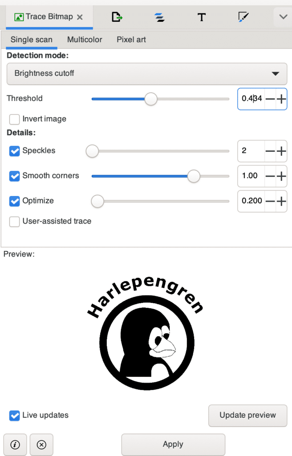Toggle the Invert image checkbox
Viewport: 292px width, 456px height.
[15, 119]
